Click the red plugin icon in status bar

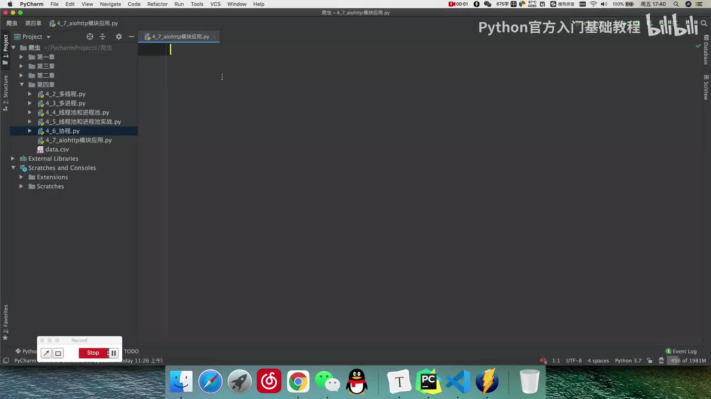tap(543, 361)
